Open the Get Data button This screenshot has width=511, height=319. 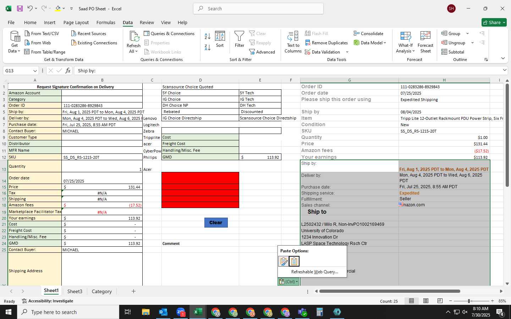15,42
